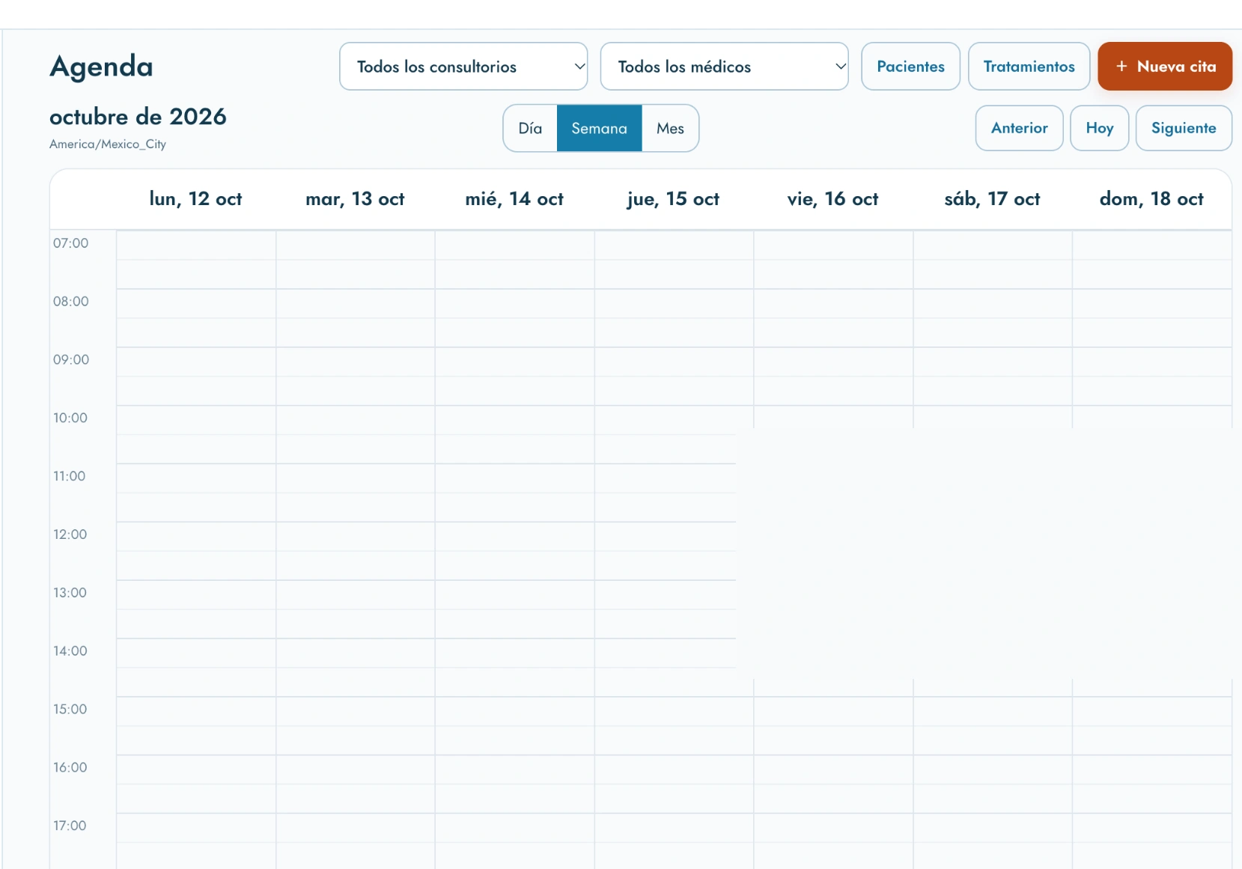This screenshot has height=869, width=1242.
Task: Select the Semana view tab
Action: tap(599, 129)
